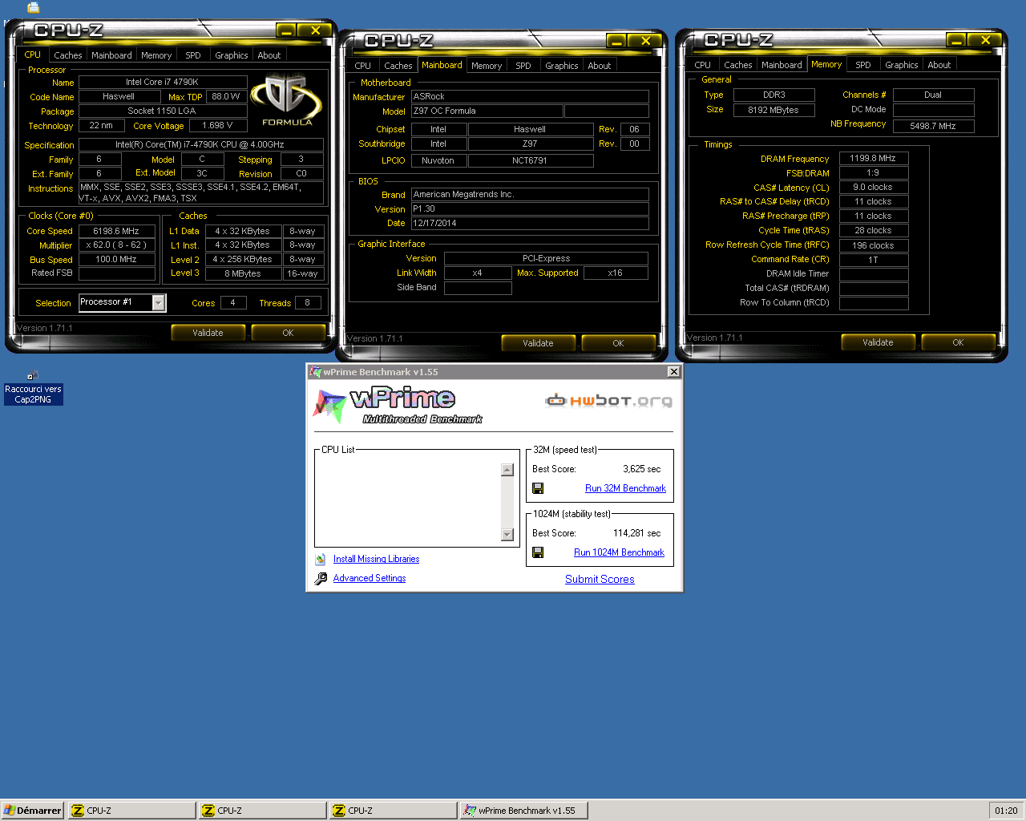
Task: Click the Multiplier value x 62.0
Action: coord(116,245)
